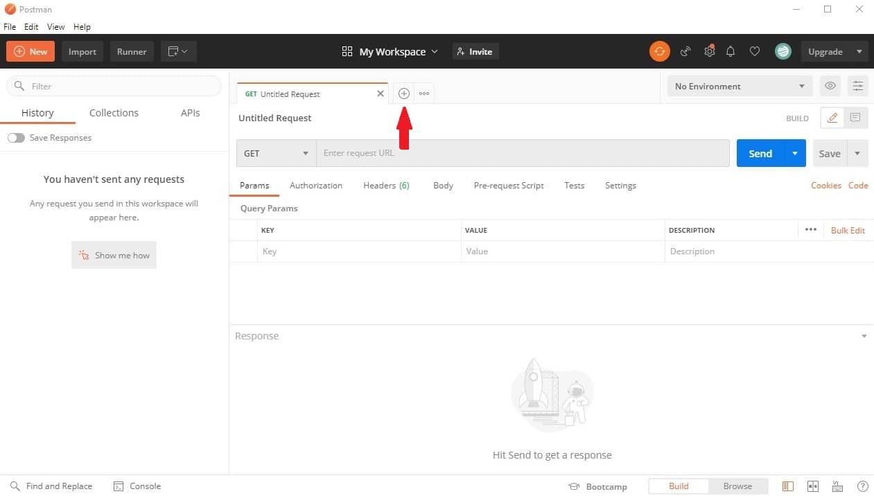Expand the Save button dropdown arrow

857,153
